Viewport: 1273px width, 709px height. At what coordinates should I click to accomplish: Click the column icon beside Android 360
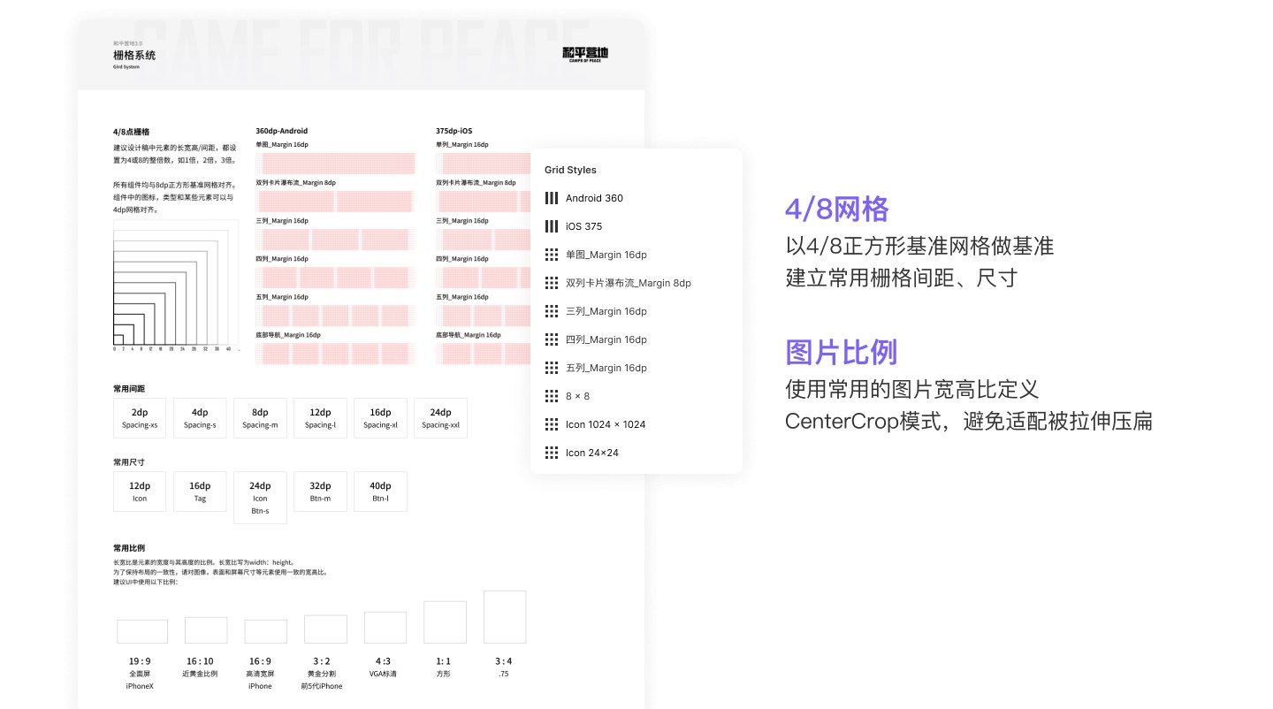pyautogui.click(x=552, y=198)
